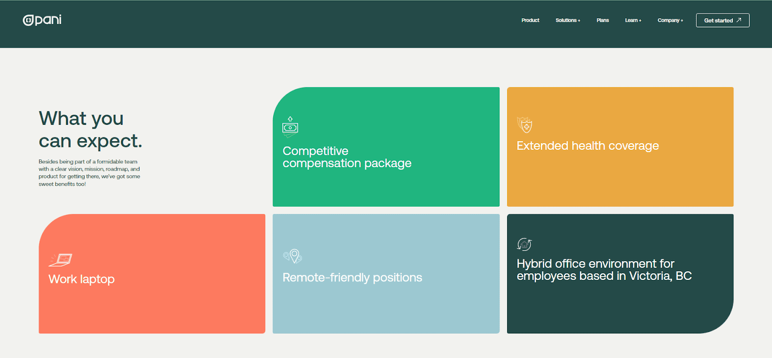Image resolution: width=772 pixels, height=358 pixels.
Task: Click the Work laptop card title
Action: pos(82,279)
